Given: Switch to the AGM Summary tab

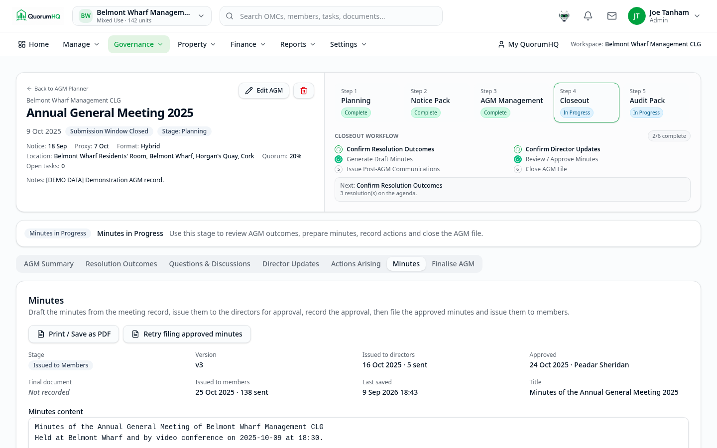Looking at the screenshot, I should click(x=49, y=264).
